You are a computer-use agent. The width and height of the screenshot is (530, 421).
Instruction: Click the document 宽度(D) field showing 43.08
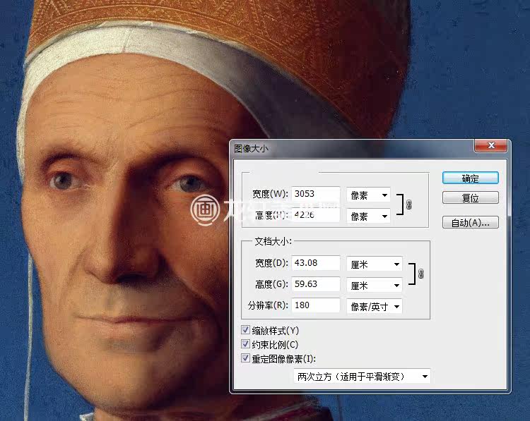click(315, 263)
